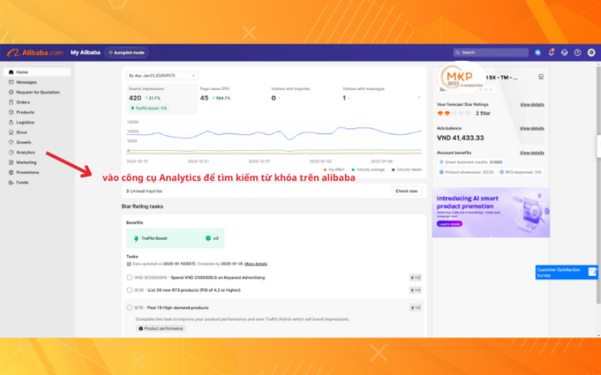Enable Autopilot mode
The image size is (601, 375).
tap(126, 52)
